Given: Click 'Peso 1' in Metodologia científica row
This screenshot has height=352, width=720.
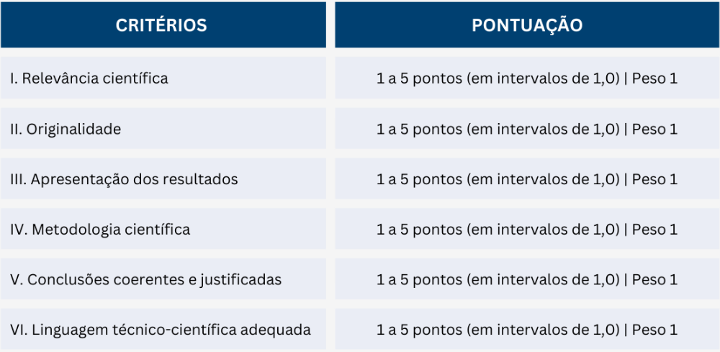Looking at the screenshot, I should pyautogui.click(x=654, y=229).
